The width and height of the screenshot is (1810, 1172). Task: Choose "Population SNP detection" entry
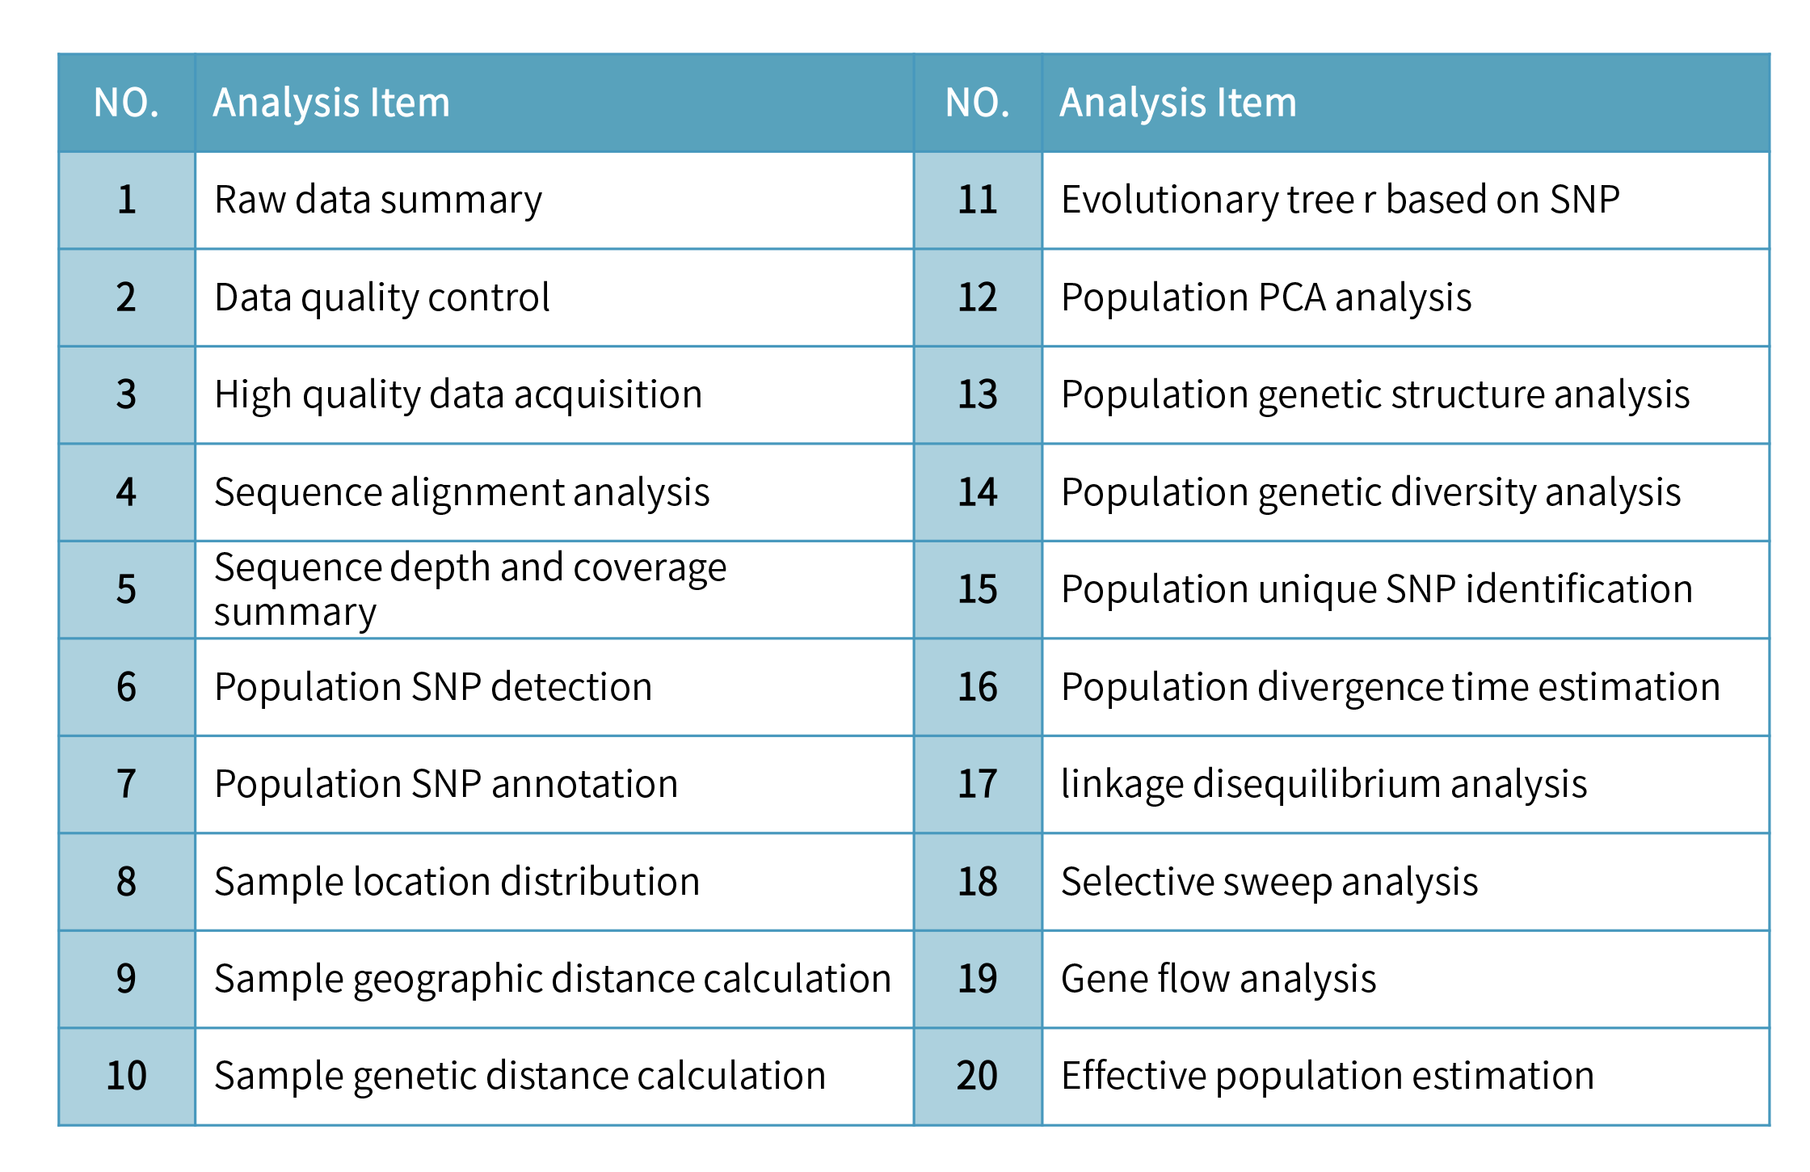coord(433,687)
